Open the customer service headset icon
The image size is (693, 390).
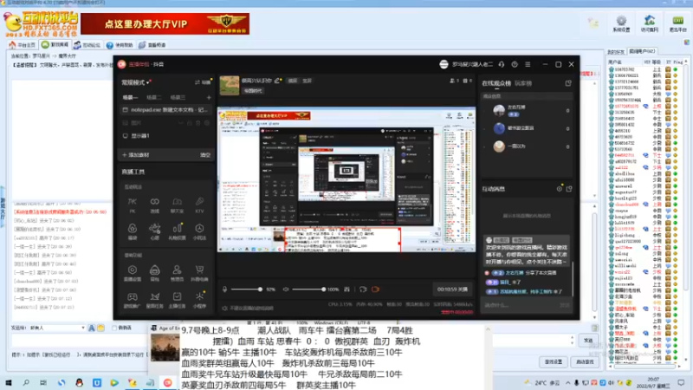(x=502, y=64)
